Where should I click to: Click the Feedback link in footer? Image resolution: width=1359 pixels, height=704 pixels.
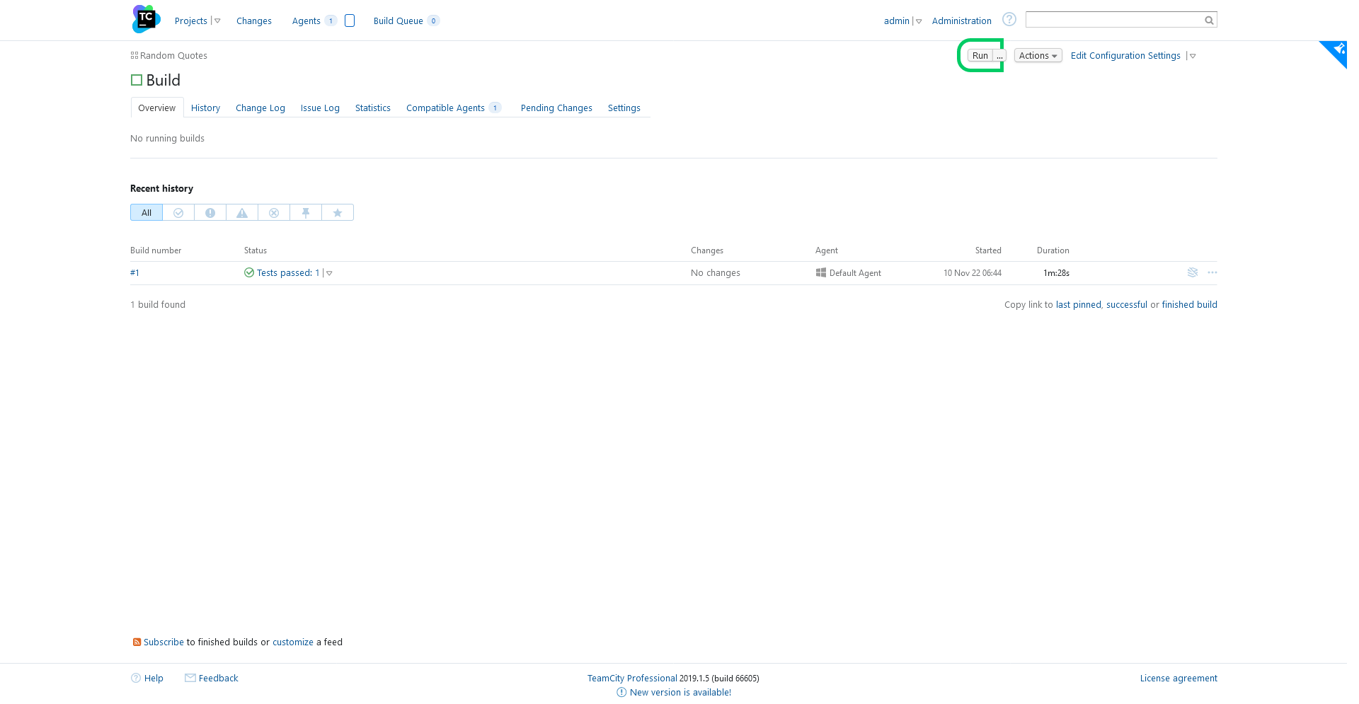click(x=218, y=678)
